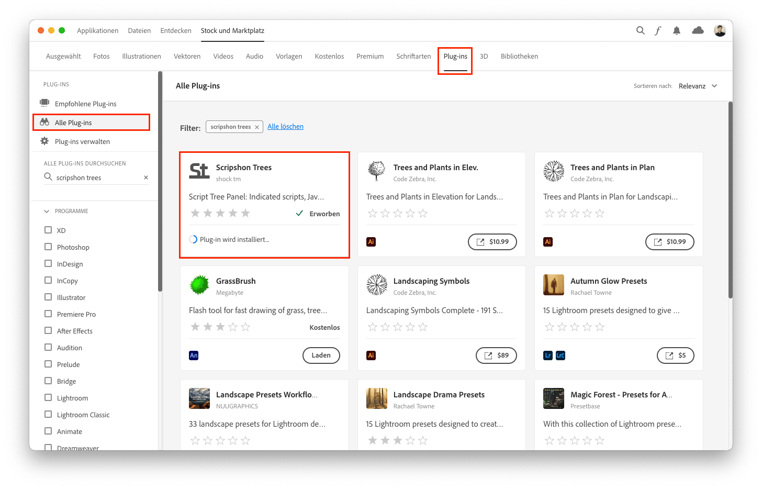Open the Relevanz sort dropdown
762x489 pixels.
tap(698, 86)
